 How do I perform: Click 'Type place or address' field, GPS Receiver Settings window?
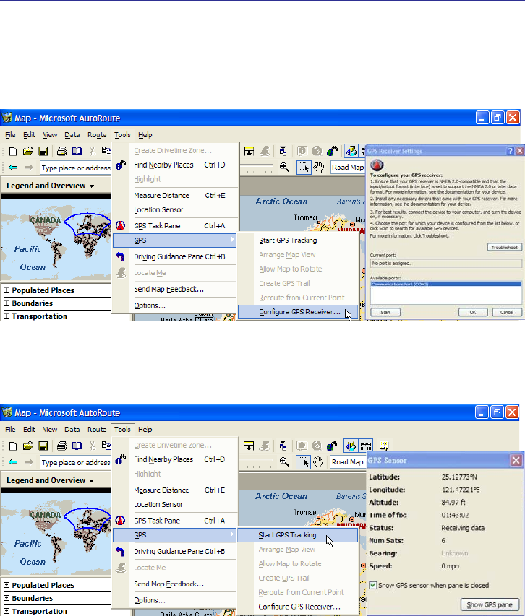click(x=75, y=168)
